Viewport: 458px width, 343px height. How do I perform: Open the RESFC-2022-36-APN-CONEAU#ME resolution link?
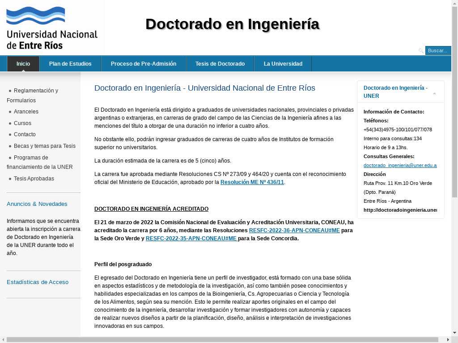[x=294, y=230]
